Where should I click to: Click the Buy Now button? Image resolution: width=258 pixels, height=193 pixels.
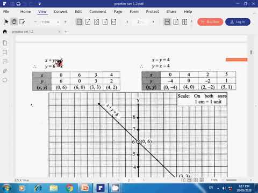coord(210,22)
